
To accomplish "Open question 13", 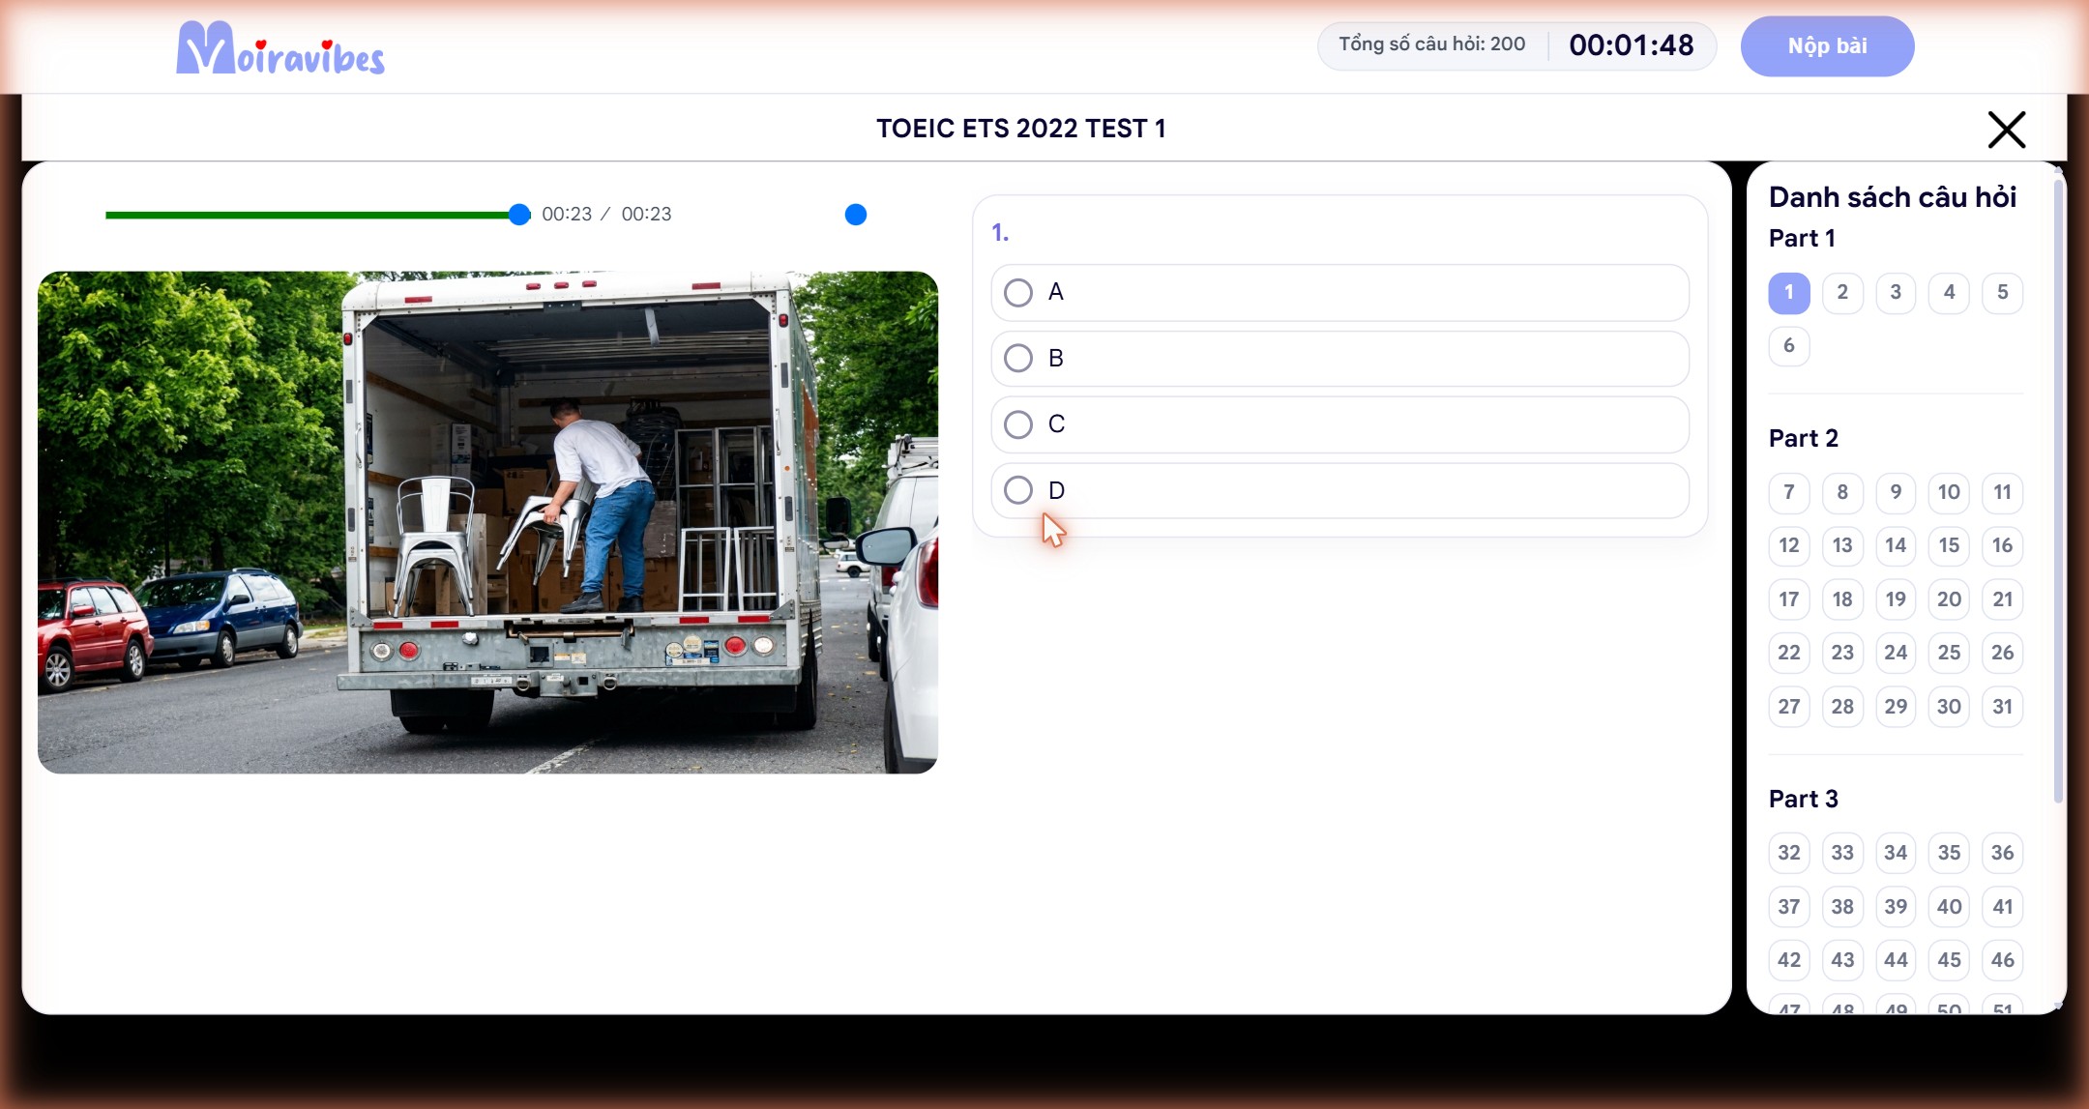I will tap(1842, 545).
